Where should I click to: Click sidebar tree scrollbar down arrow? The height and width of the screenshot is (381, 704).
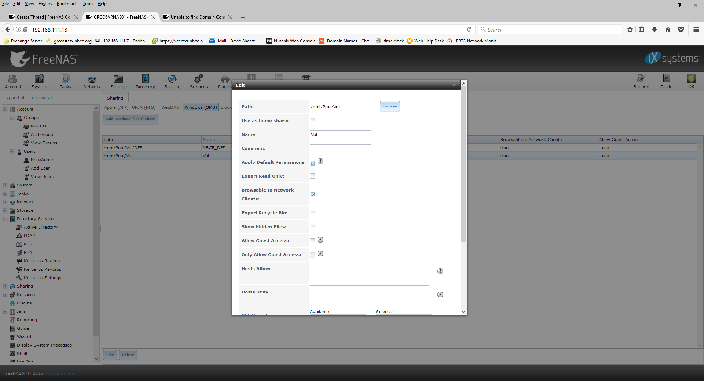click(x=96, y=359)
